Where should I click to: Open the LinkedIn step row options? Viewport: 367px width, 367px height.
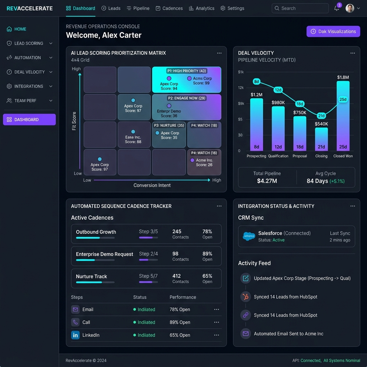click(x=216, y=335)
